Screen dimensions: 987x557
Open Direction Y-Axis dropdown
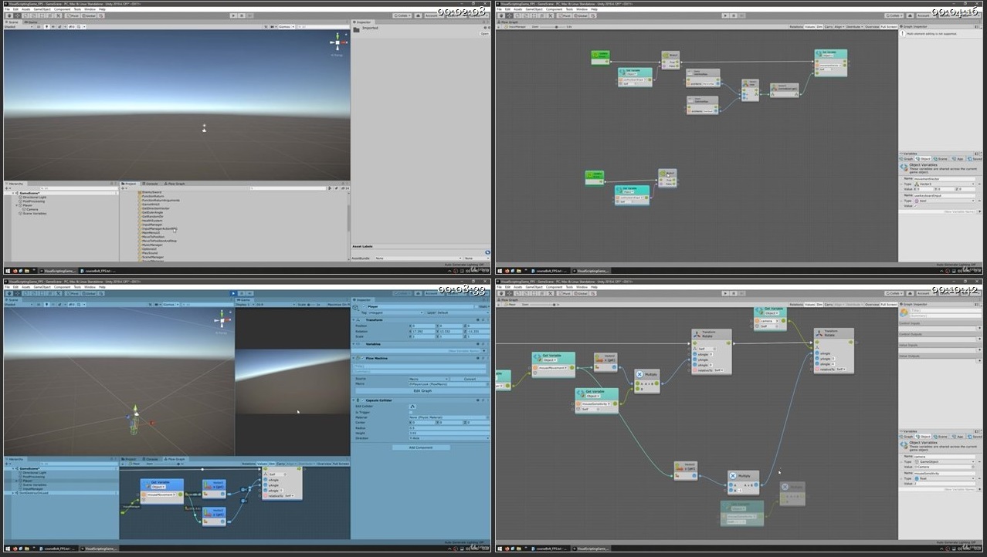(x=448, y=438)
